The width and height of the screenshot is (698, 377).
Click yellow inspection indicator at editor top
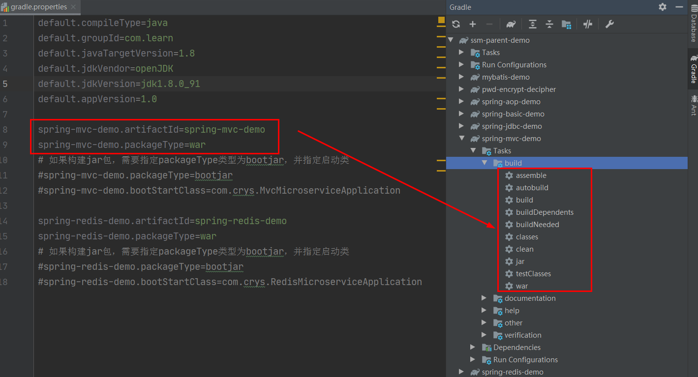[x=441, y=20]
